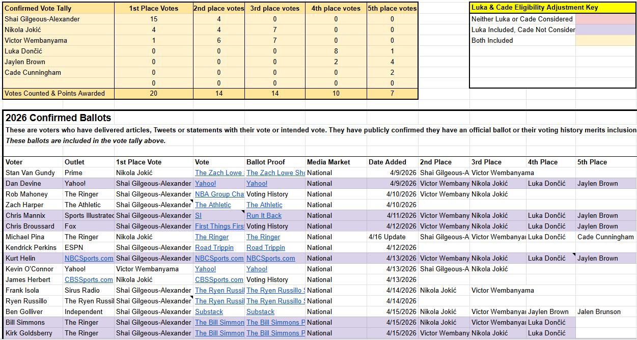Screen dimensions: 637x340
Task: Open Frank Isola's Ryen Russillo Vote link
Action: [219, 290]
